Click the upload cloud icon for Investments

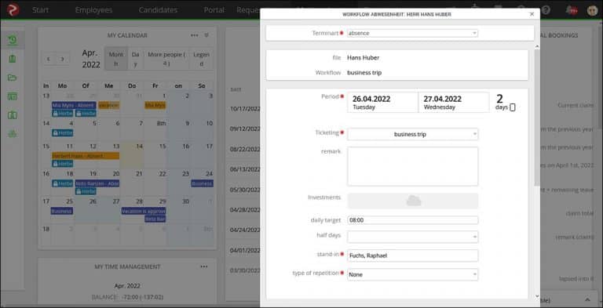(x=414, y=201)
